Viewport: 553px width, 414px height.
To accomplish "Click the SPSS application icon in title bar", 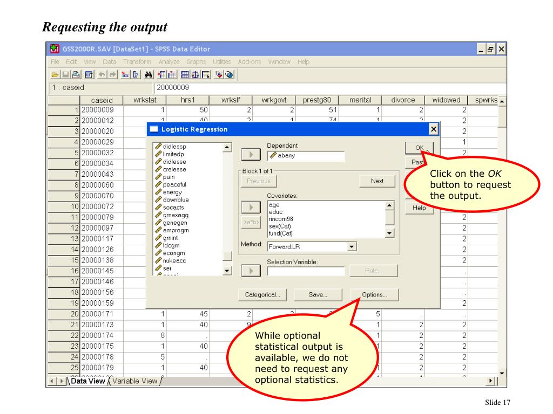I will click(55, 49).
